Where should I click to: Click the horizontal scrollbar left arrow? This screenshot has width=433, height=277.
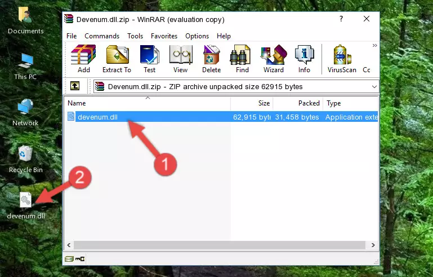pos(69,245)
